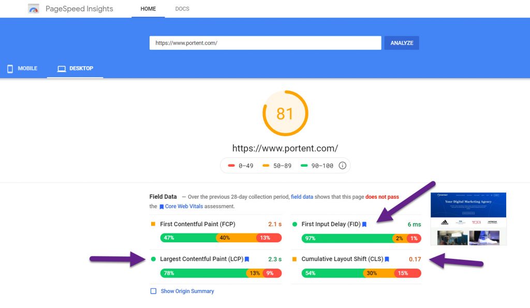
Task: Click the FID value 6 ms
Action: pyautogui.click(x=415, y=224)
